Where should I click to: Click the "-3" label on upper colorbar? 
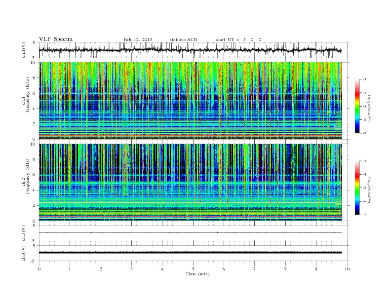[364, 79]
